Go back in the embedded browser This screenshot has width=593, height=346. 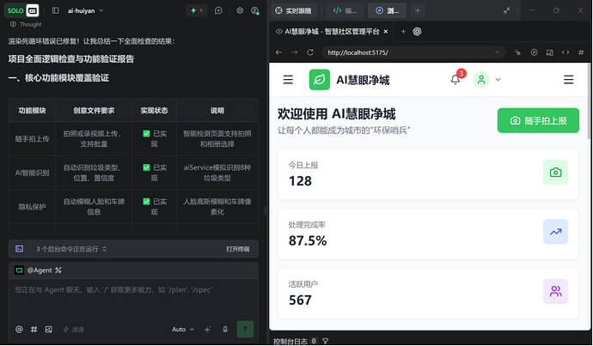point(279,52)
